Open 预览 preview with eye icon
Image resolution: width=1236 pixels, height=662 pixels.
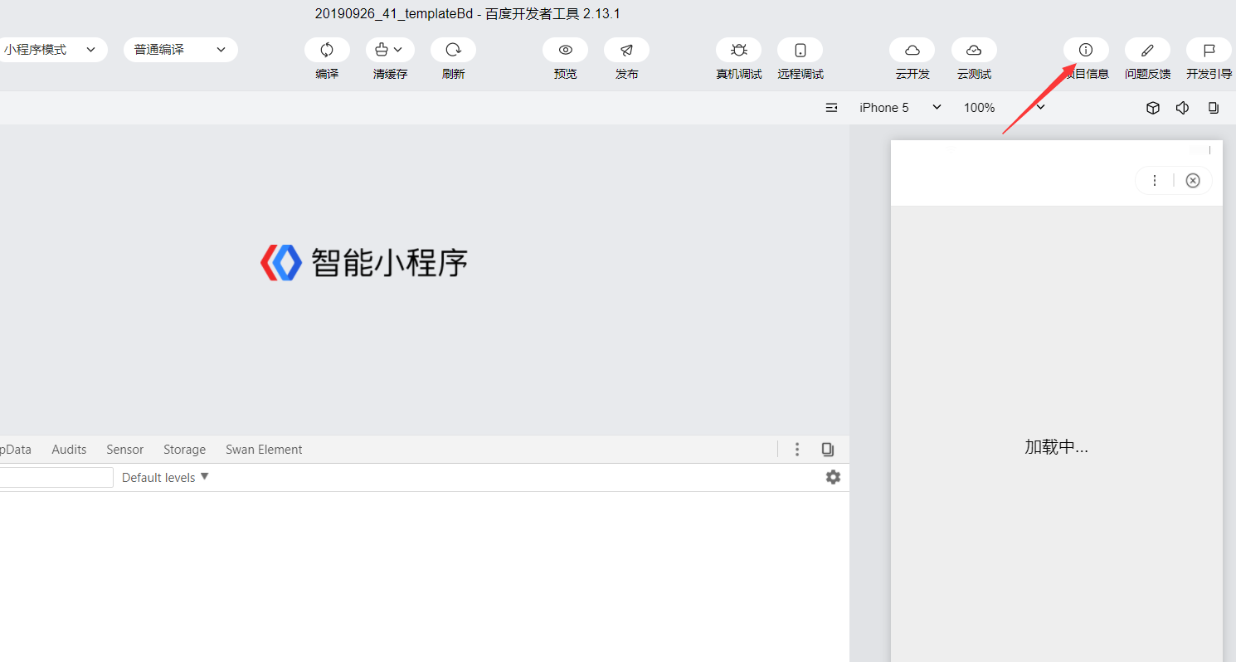(x=565, y=50)
